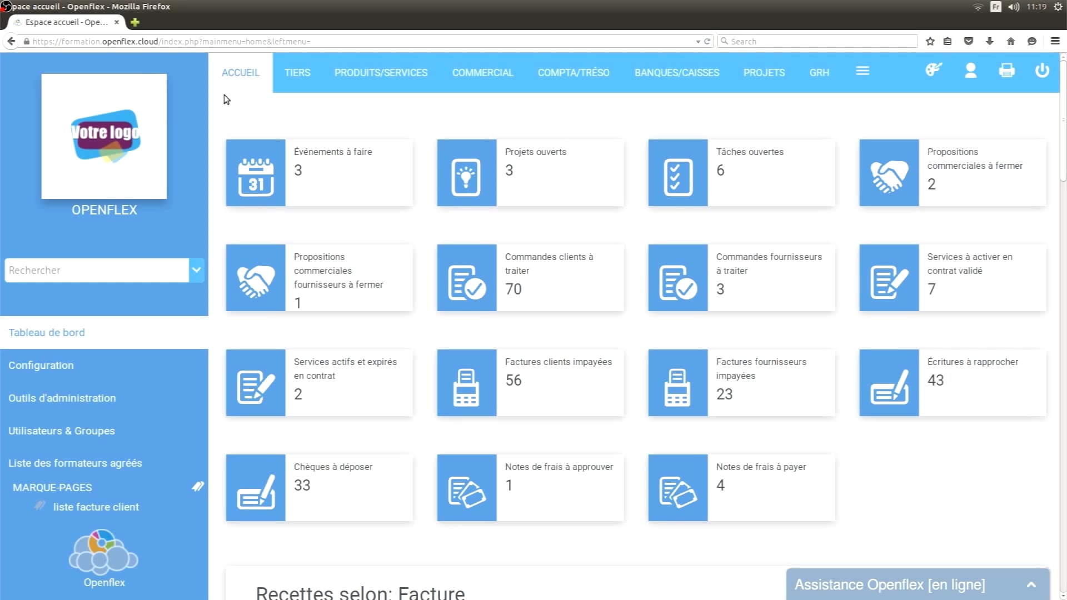Open the TIERS menu tab
The height and width of the screenshot is (600, 1067).
pyautogui.click(x=297, y=73)
